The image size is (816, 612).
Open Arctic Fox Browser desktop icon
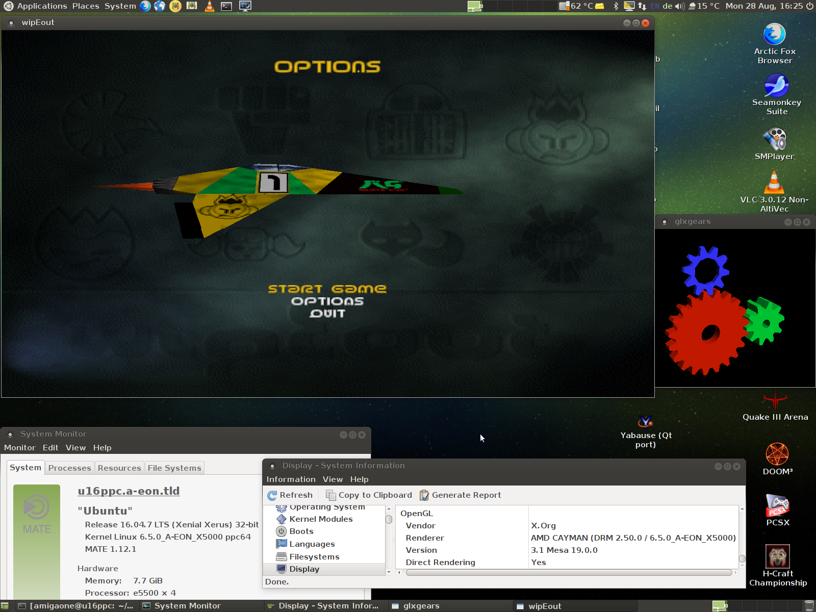(775, 44)
